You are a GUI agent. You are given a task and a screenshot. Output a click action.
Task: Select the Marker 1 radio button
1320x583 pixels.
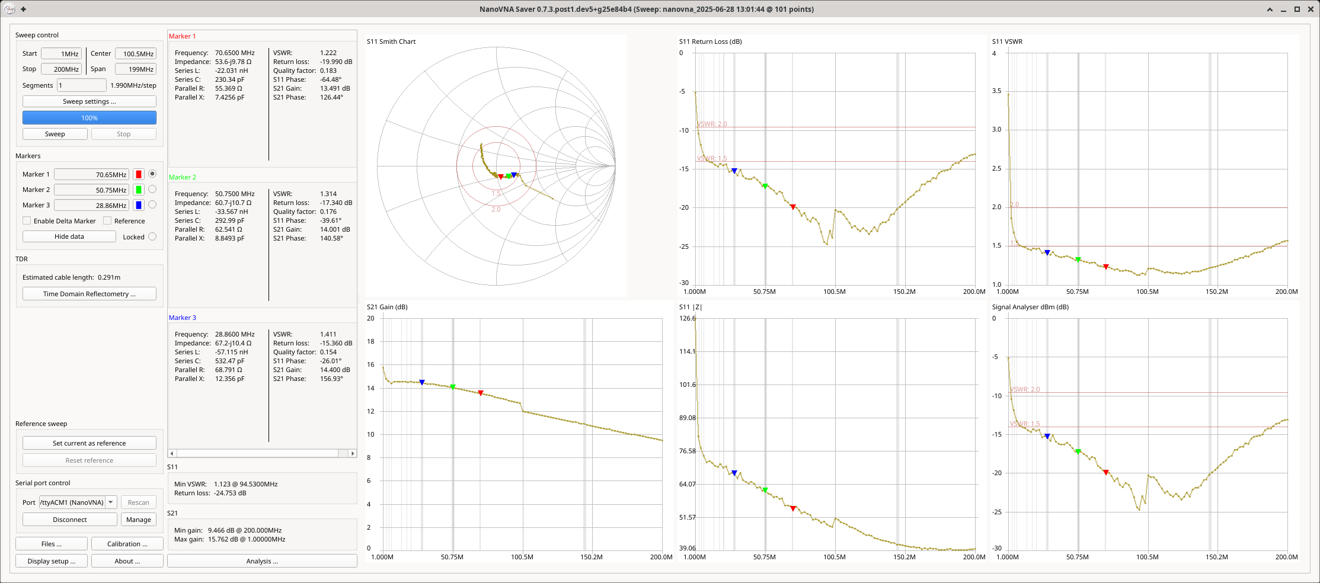[152, 174]
